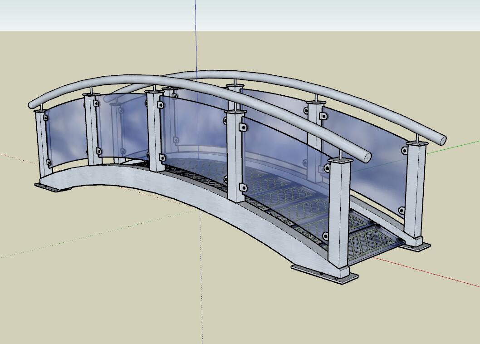Click the leftmost front railing post
The image size is (480, 344).
click(x=41, y=145)
